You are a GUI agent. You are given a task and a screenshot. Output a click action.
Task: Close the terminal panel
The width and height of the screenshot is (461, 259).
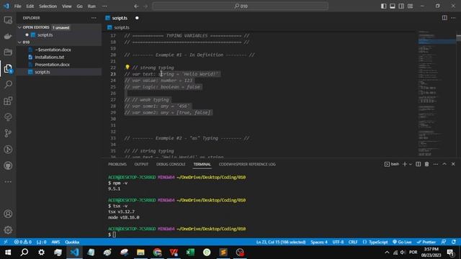coord(453,164)
